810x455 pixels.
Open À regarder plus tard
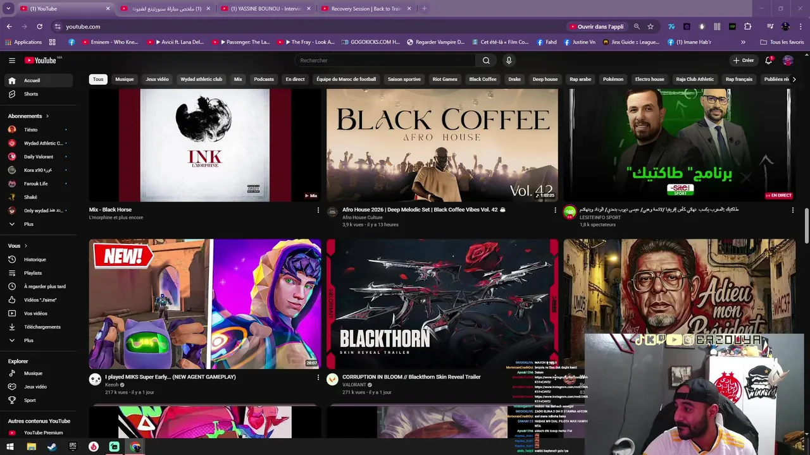pyautogui.click(x=38, y=286)
